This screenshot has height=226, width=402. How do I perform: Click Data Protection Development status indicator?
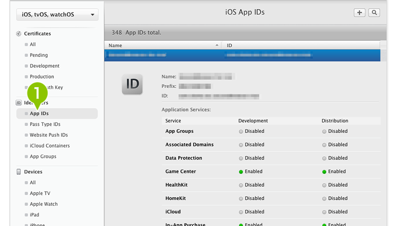click(241, 158)
